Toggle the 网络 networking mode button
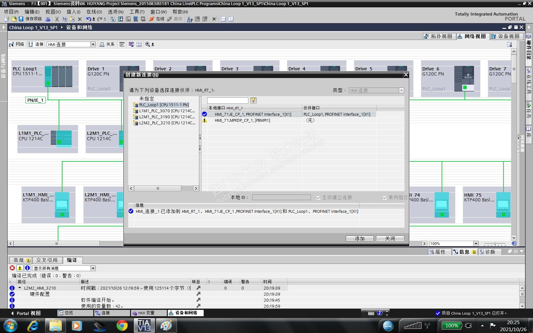The width and height of the screenshot is (533, 333). (x=16, y=44)
